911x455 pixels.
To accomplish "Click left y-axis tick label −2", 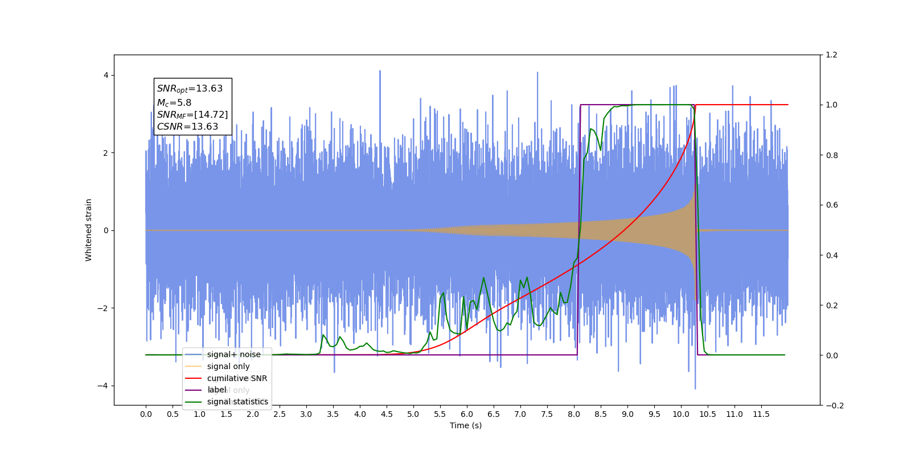I will point(102,308).
